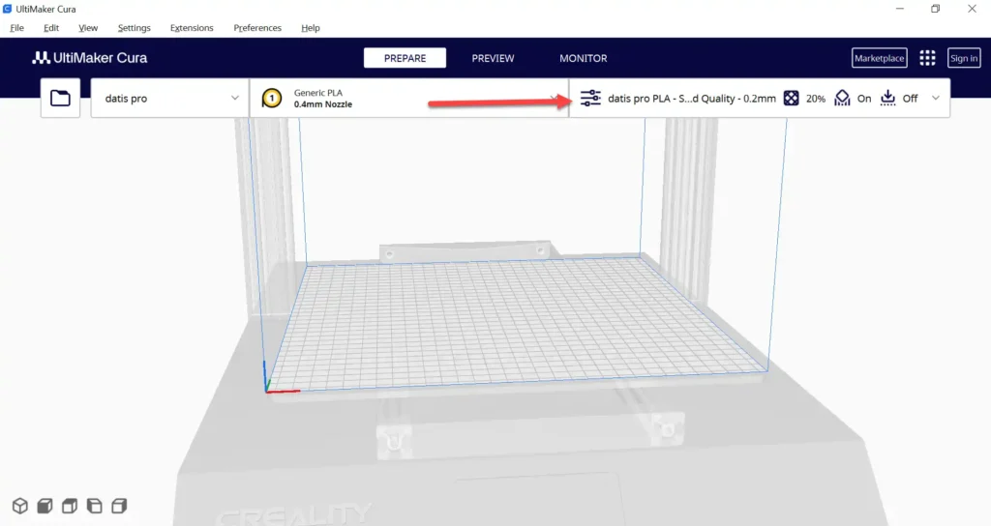Switch to front view camera icon

(45, 506)
